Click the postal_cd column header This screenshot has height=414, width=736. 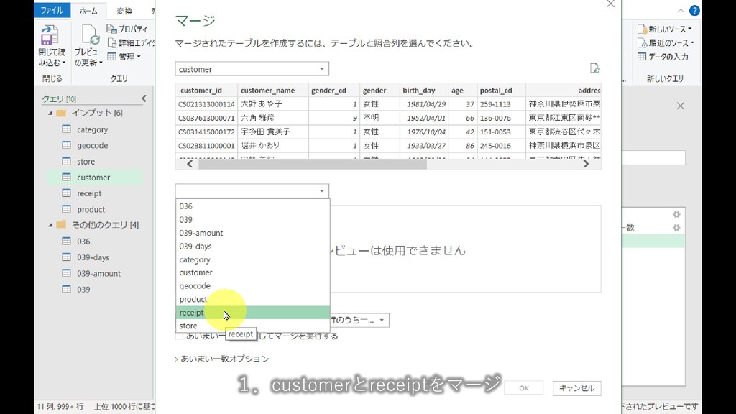501,90
